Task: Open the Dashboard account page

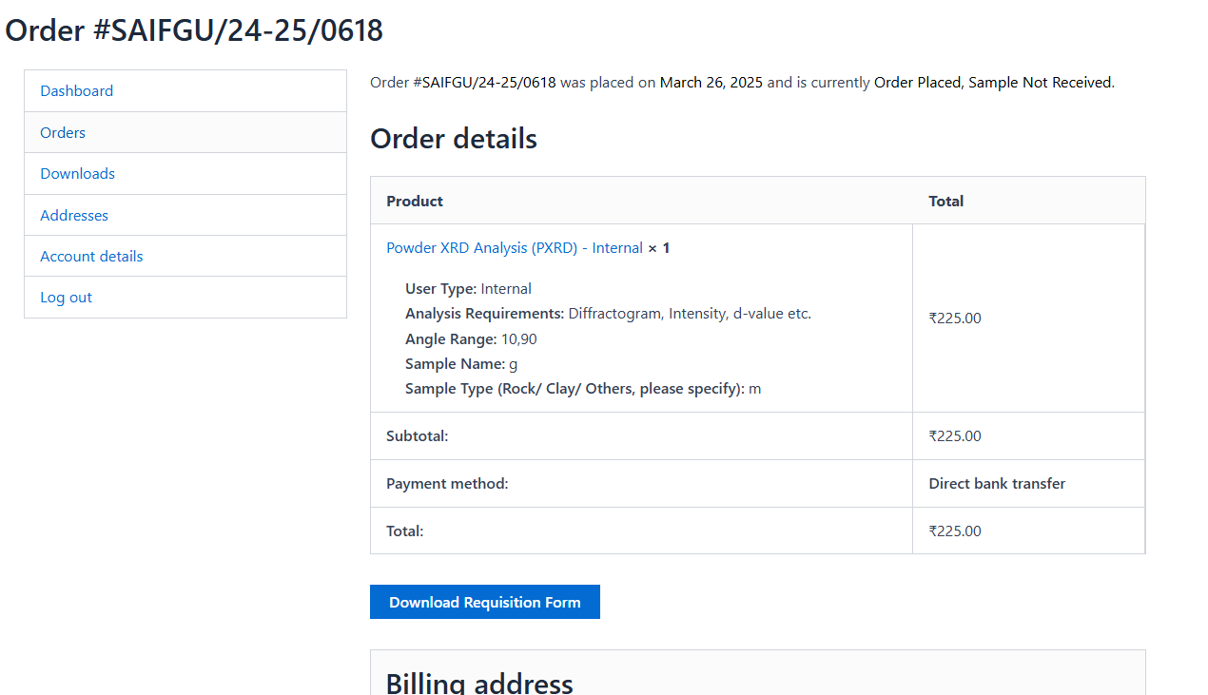Action: 76,91
